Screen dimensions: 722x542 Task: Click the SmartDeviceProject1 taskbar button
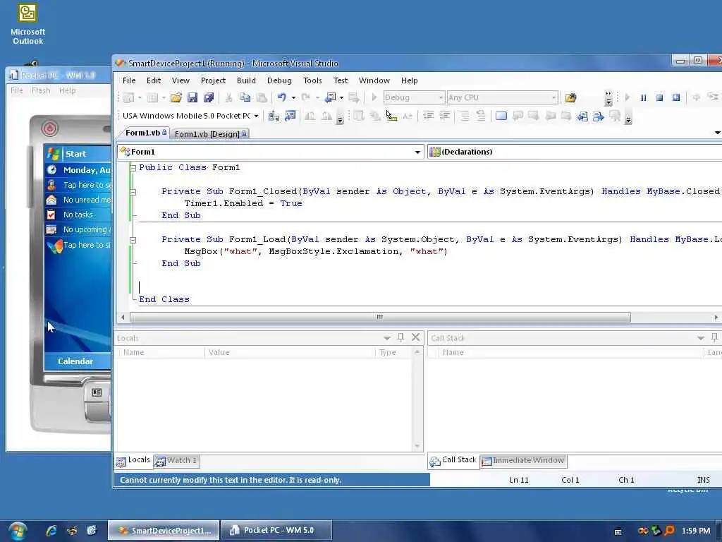click(x=164, y=531)
